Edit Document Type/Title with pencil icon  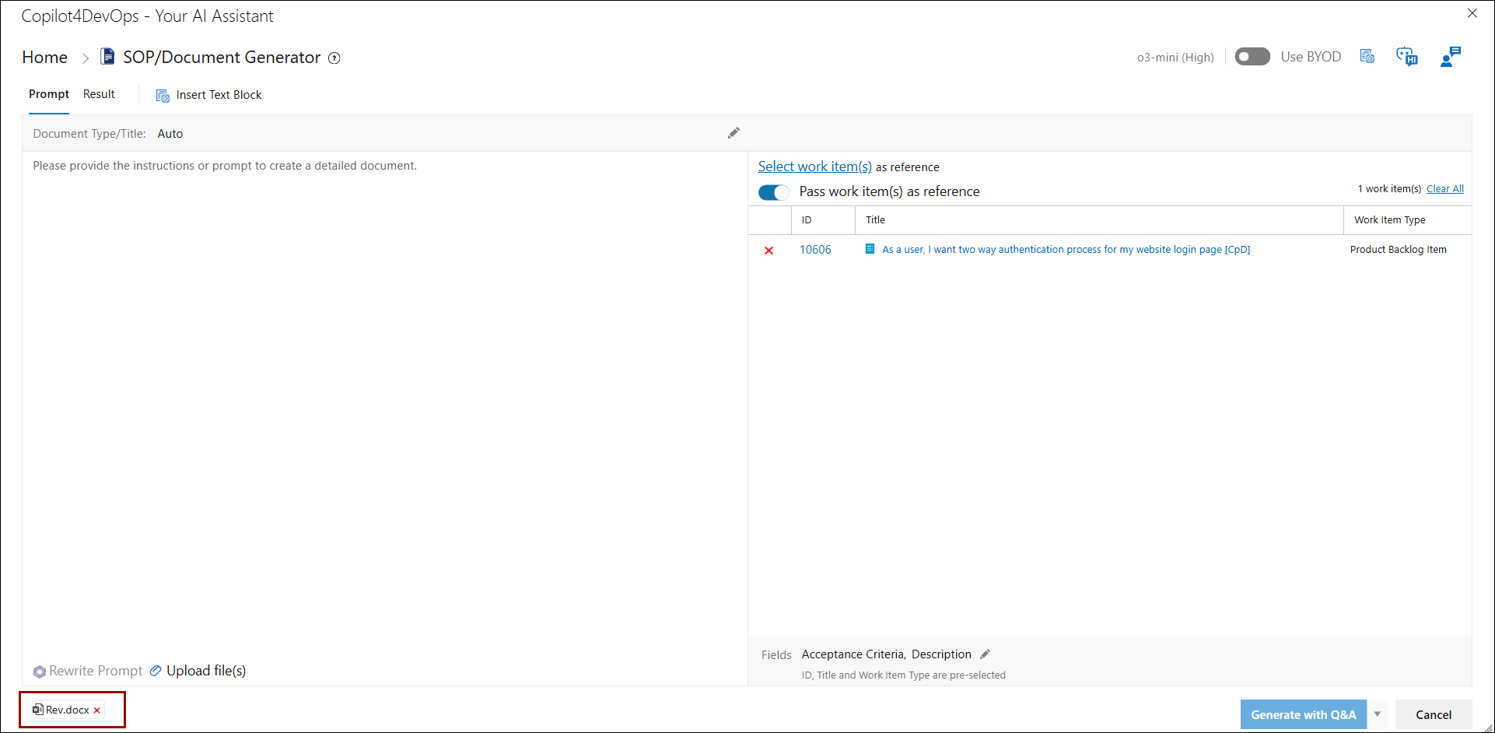[x=733, y=133]
